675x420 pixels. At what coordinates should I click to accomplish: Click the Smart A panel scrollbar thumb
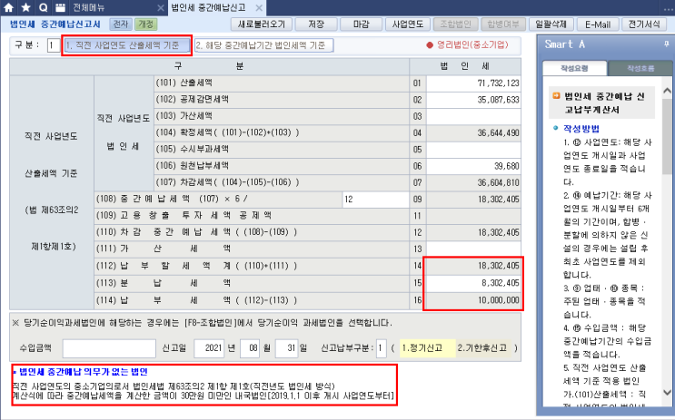(667, 137)
